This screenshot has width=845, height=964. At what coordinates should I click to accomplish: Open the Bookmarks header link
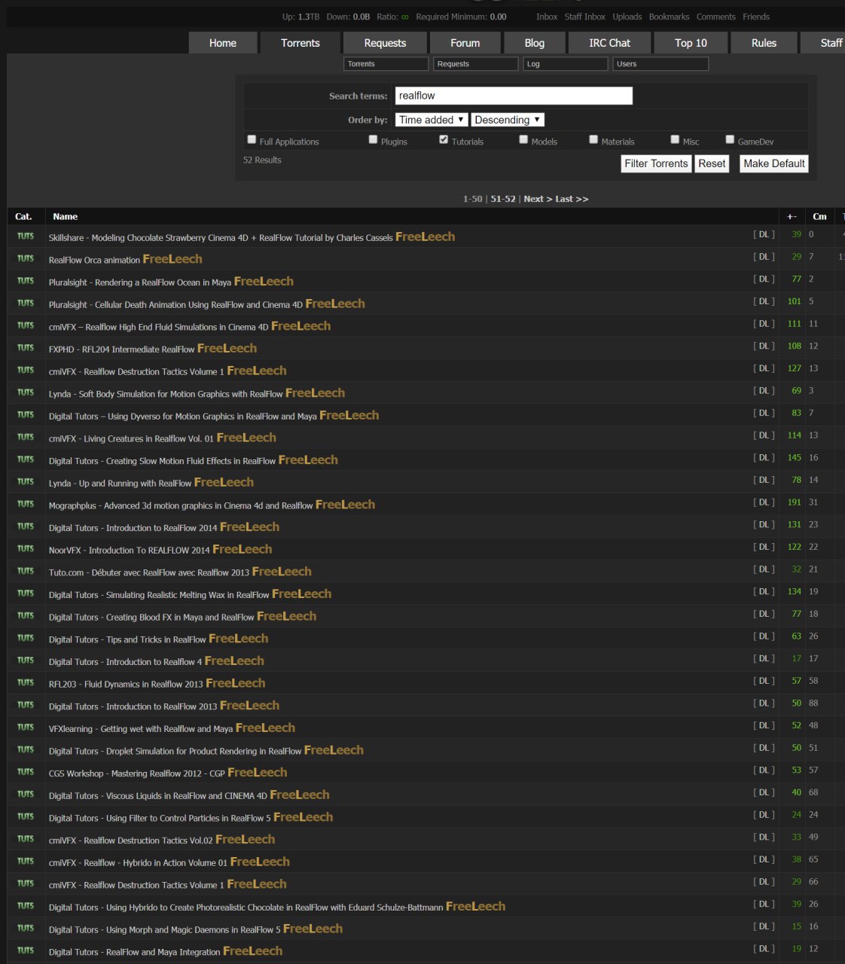[669, 17]
